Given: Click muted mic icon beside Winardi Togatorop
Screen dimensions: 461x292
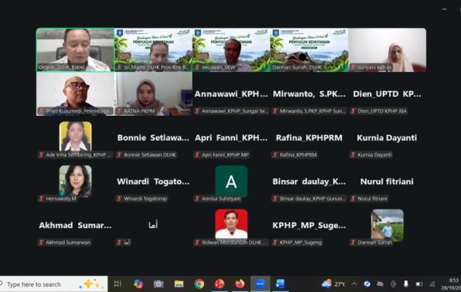Looking at the screenshot, I should click(119, 199).
